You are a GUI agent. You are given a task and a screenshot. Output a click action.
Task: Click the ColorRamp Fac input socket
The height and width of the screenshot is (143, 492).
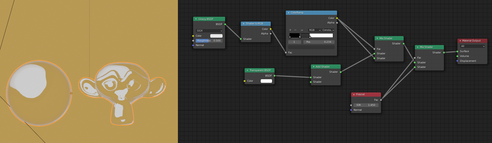tap(286, 52)
